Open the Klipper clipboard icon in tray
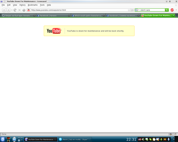This screenshot has width=178, height=142. pyautogui.click(x=154, y=139)
